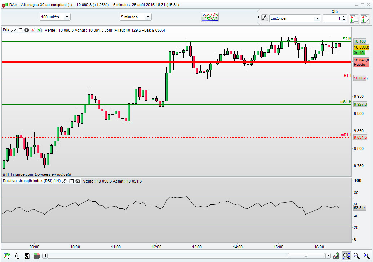The height and width of the screenshot is (262, 373).
Task: Open the RSI indicator settings wrench
Action: point(65,181)
